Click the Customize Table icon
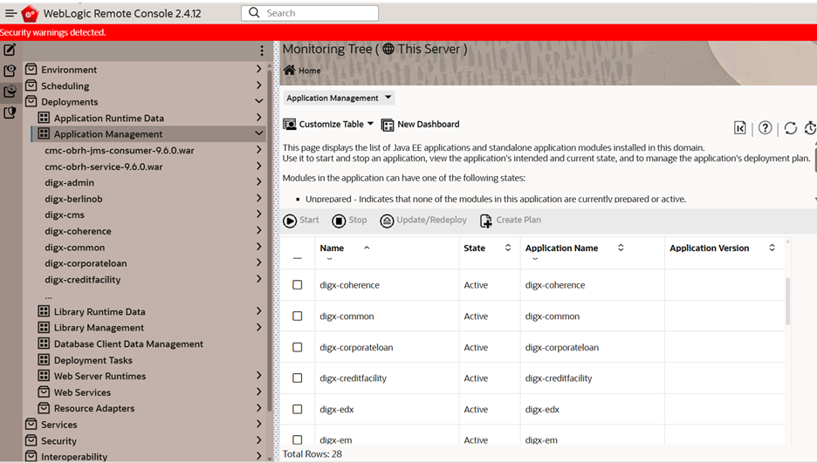 [289, 125]
